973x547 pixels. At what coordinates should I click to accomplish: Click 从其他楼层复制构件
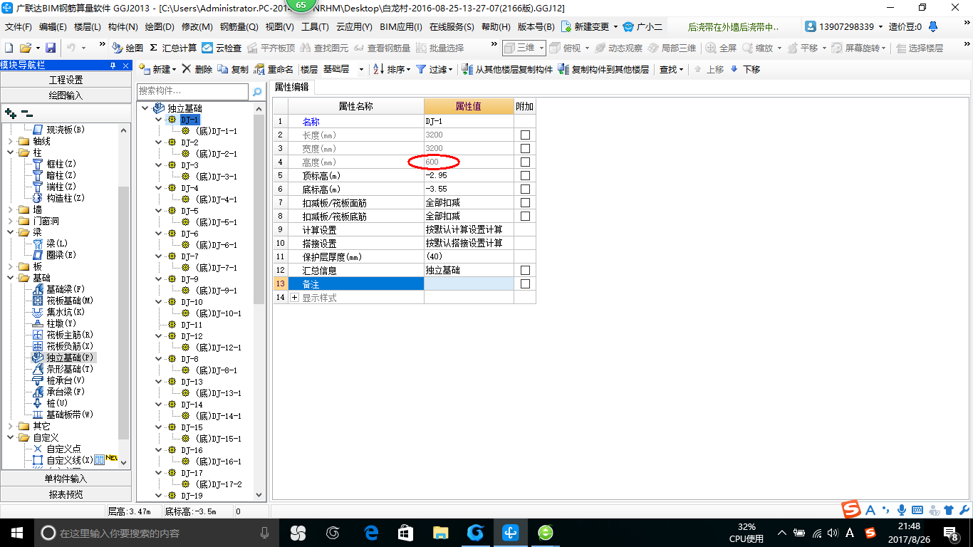507,69
